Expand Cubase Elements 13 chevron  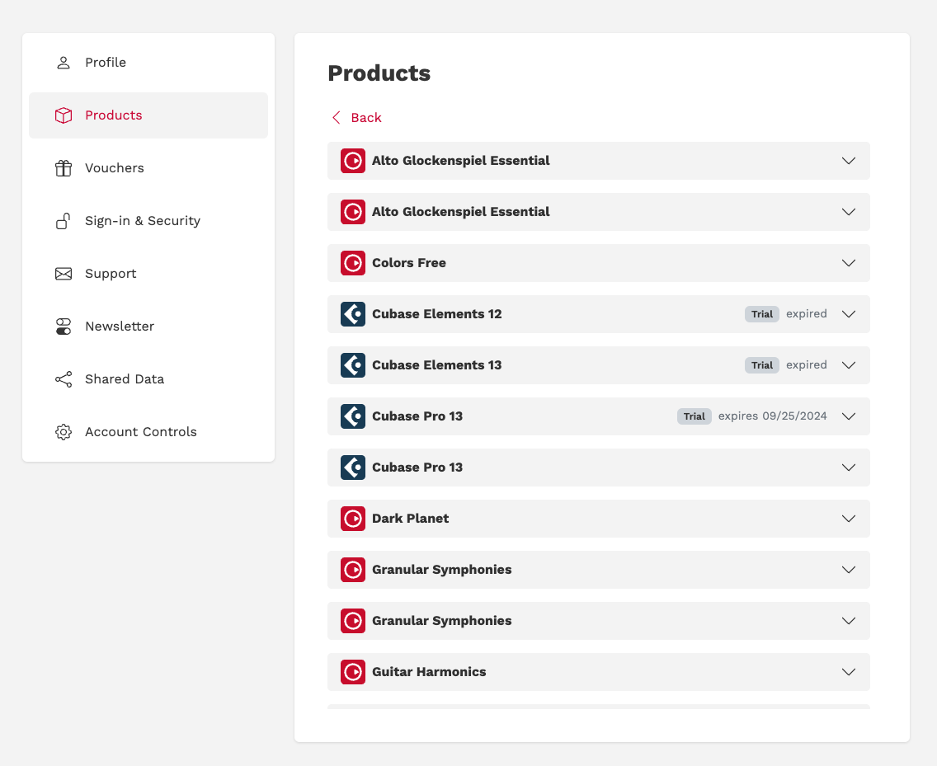[849, 365]
